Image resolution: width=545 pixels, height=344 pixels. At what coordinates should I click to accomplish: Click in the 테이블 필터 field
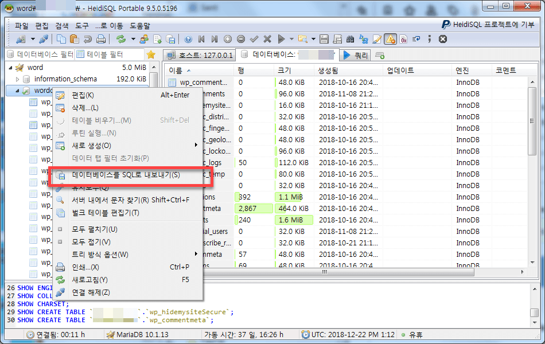click(x=110, y=54)
